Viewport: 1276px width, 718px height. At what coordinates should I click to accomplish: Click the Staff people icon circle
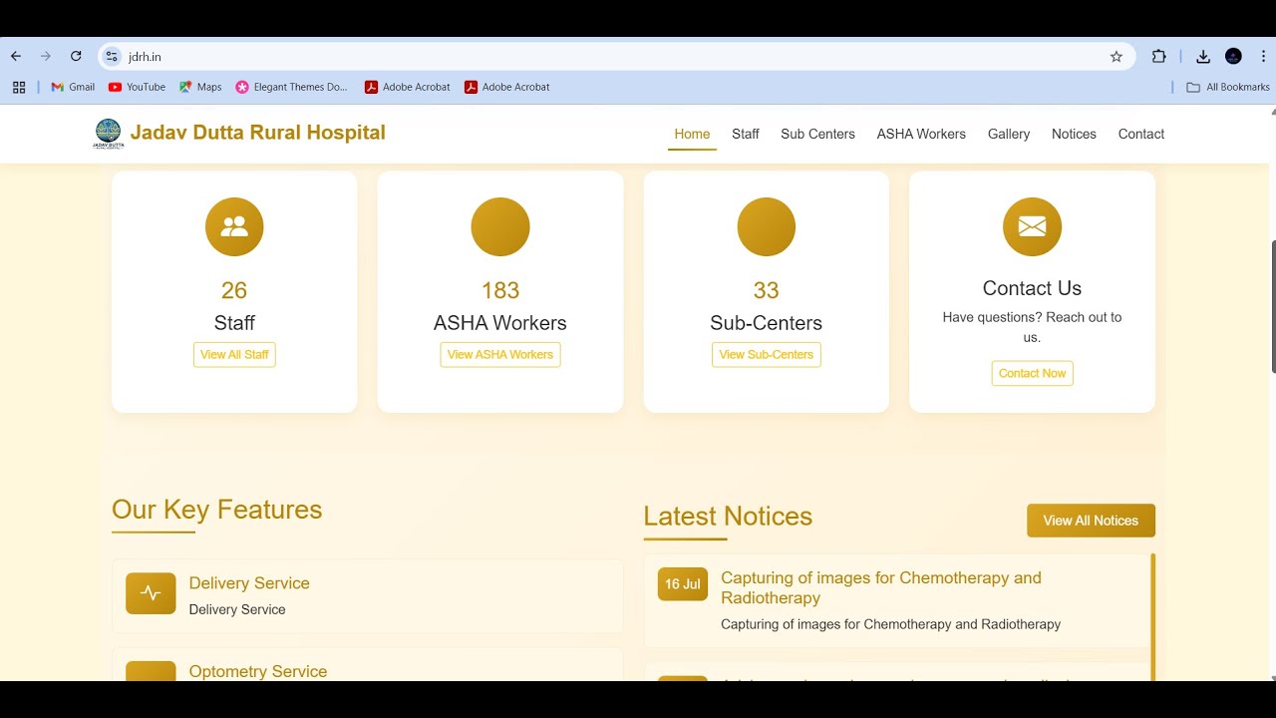(234, 226)
